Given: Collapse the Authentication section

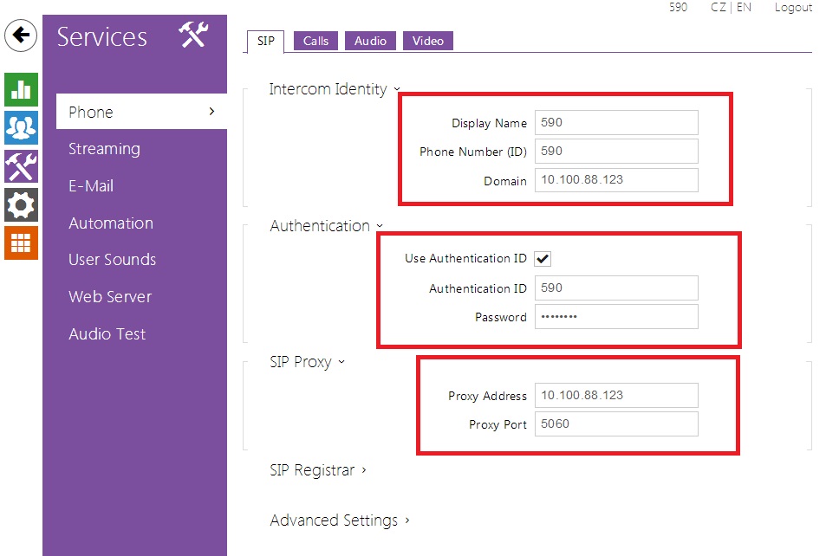Looking at the screenshot, I should [325, 226].
